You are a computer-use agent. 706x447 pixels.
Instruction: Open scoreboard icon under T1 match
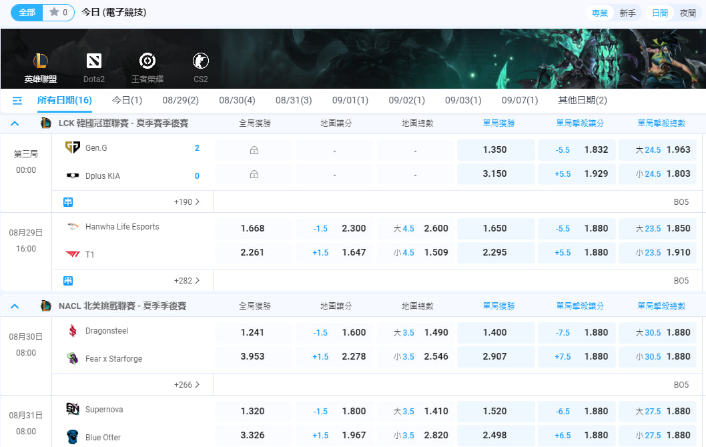(68, 280)
